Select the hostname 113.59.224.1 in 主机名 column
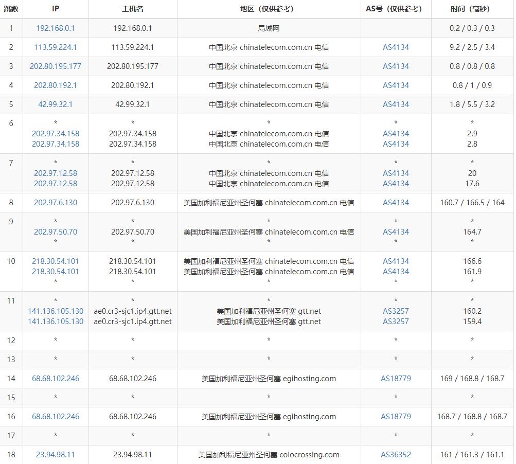516x464 pixels. click(133, 47)
